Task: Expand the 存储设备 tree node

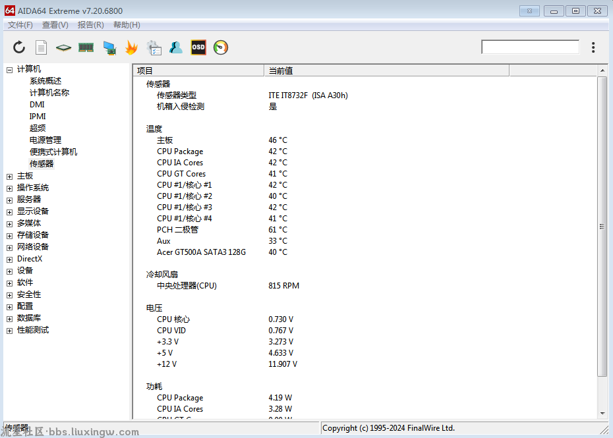Action: point(10,236)
